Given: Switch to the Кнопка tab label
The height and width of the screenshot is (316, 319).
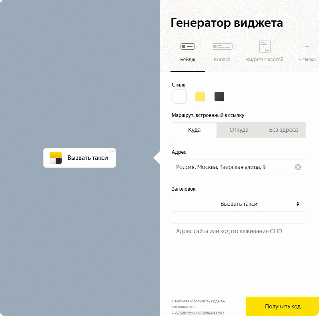Looking at the screenshot, I should (x=222, y=59).
